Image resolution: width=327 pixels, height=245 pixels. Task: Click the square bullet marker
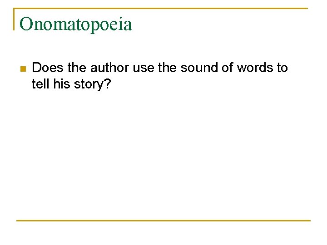tap(23, 69)
